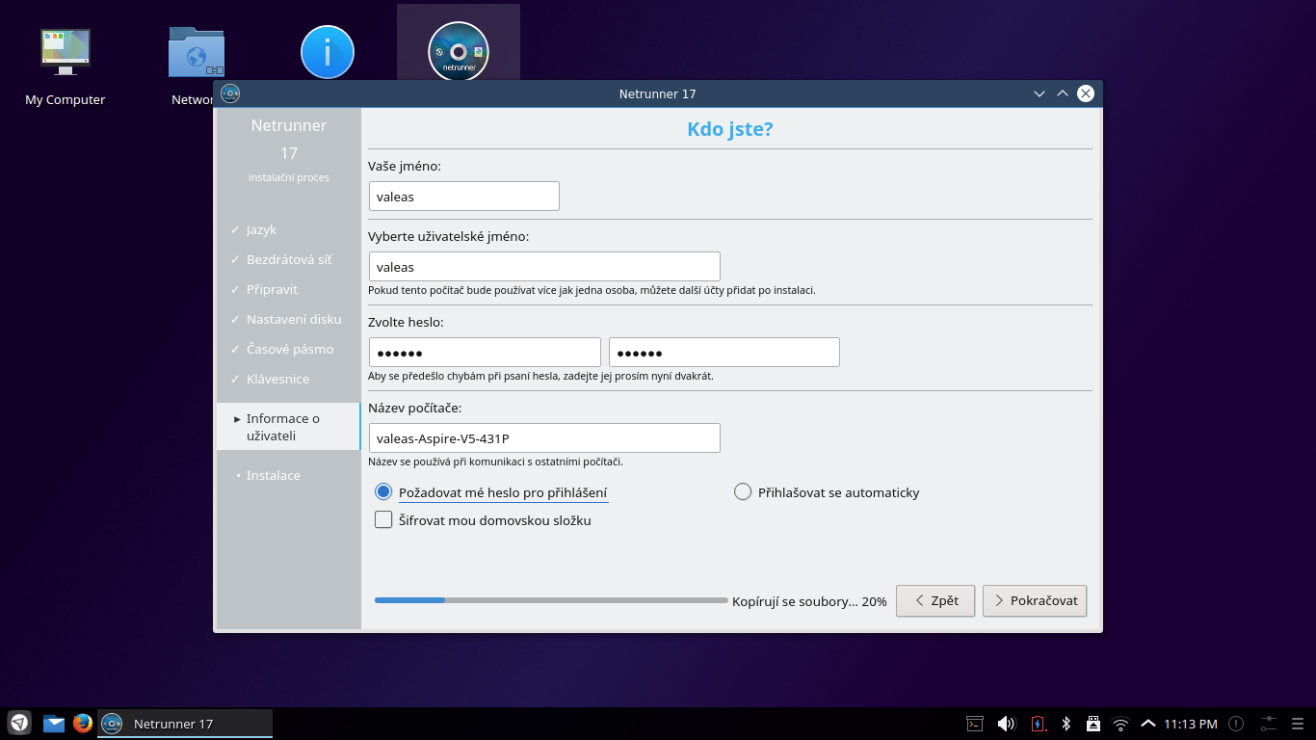The height and width of the screenshot is (740, 1316).
Task: Open the Wi-Fi network tray icon
Action: (x=1120, y=724)
